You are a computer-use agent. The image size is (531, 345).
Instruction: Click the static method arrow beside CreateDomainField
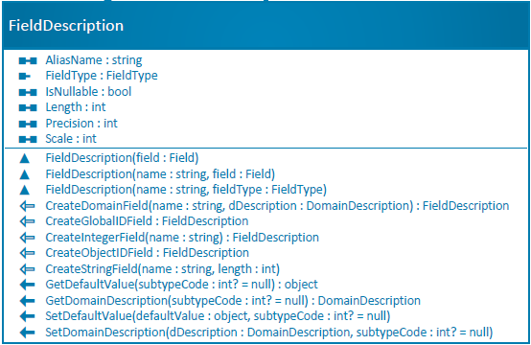click(x=27, y=206)
